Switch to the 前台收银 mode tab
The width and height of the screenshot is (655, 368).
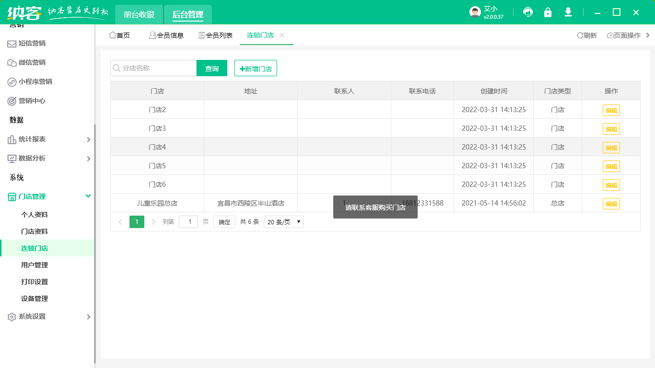coord(138,14)
